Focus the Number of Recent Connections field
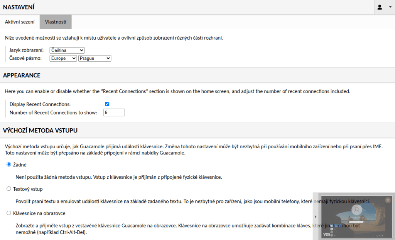395x240 pixels. [x=114, y=112]
